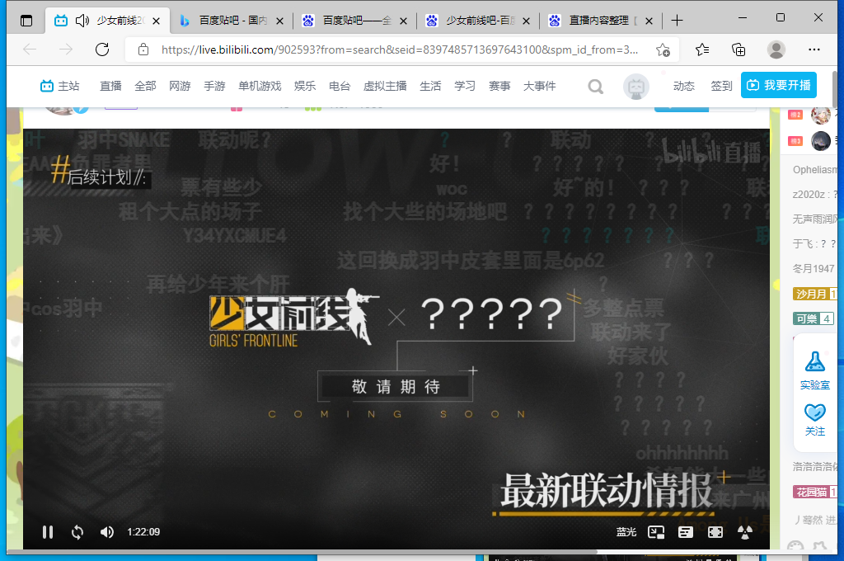Select the 大事件 category
Viewport: 844px width, 561px height.
pyautogui.click(x=539, y=87)
